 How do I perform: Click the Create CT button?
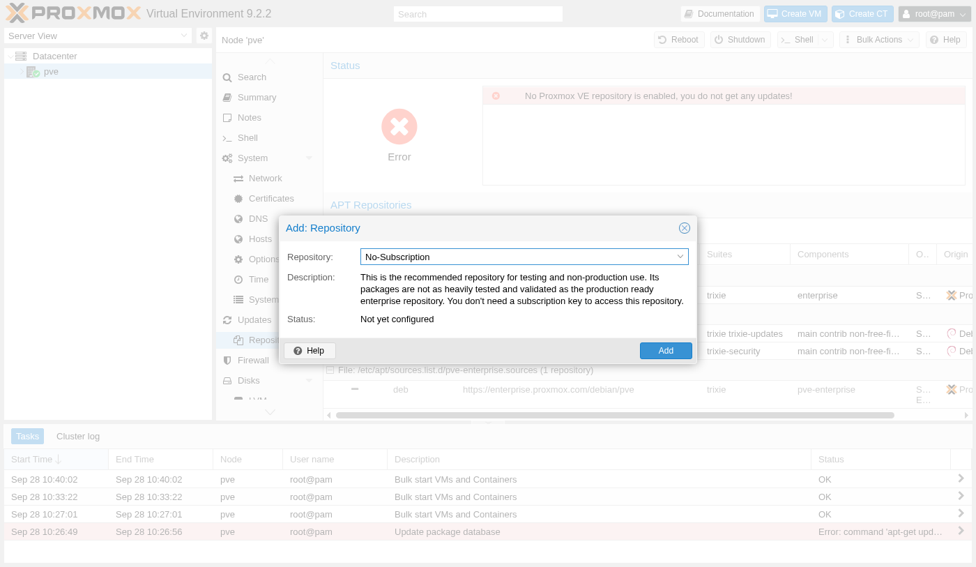[862, 14]
